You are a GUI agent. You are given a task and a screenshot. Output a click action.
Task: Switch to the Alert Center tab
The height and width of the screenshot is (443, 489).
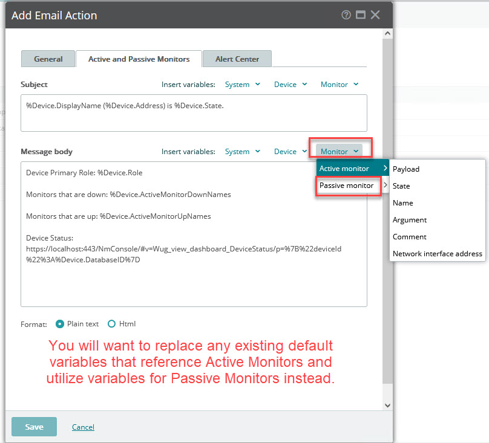[x=237, y=59]
